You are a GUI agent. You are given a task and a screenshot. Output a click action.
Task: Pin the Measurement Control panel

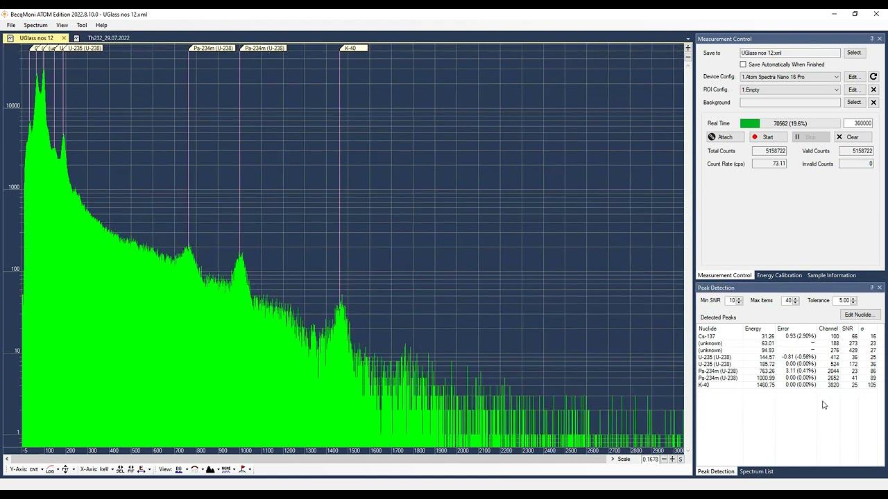point(872,39)
